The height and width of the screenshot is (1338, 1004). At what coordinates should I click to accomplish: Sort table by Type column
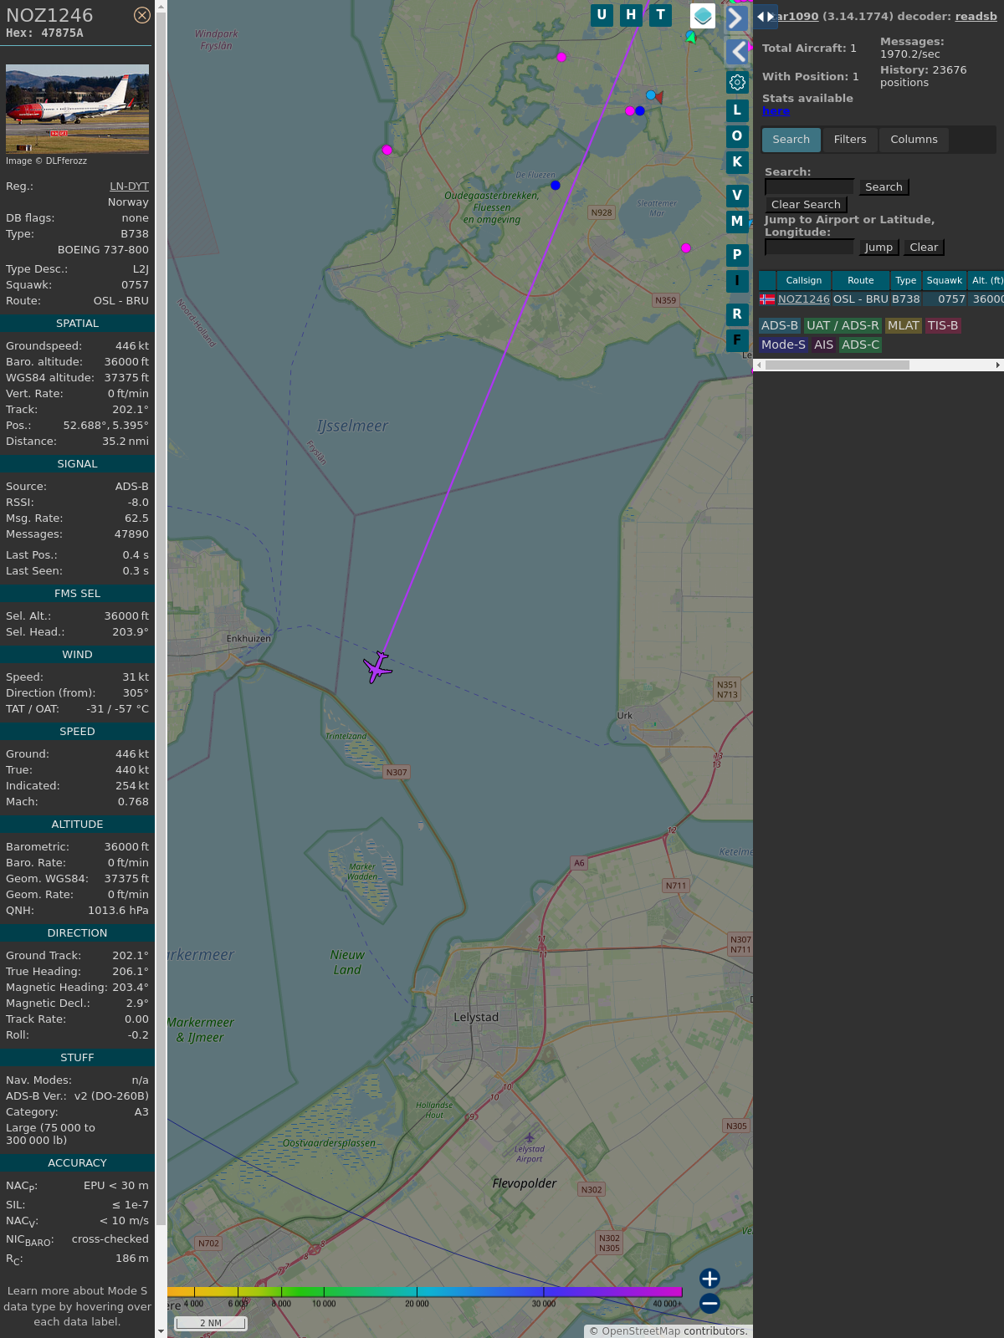click(x=906, y=281)
